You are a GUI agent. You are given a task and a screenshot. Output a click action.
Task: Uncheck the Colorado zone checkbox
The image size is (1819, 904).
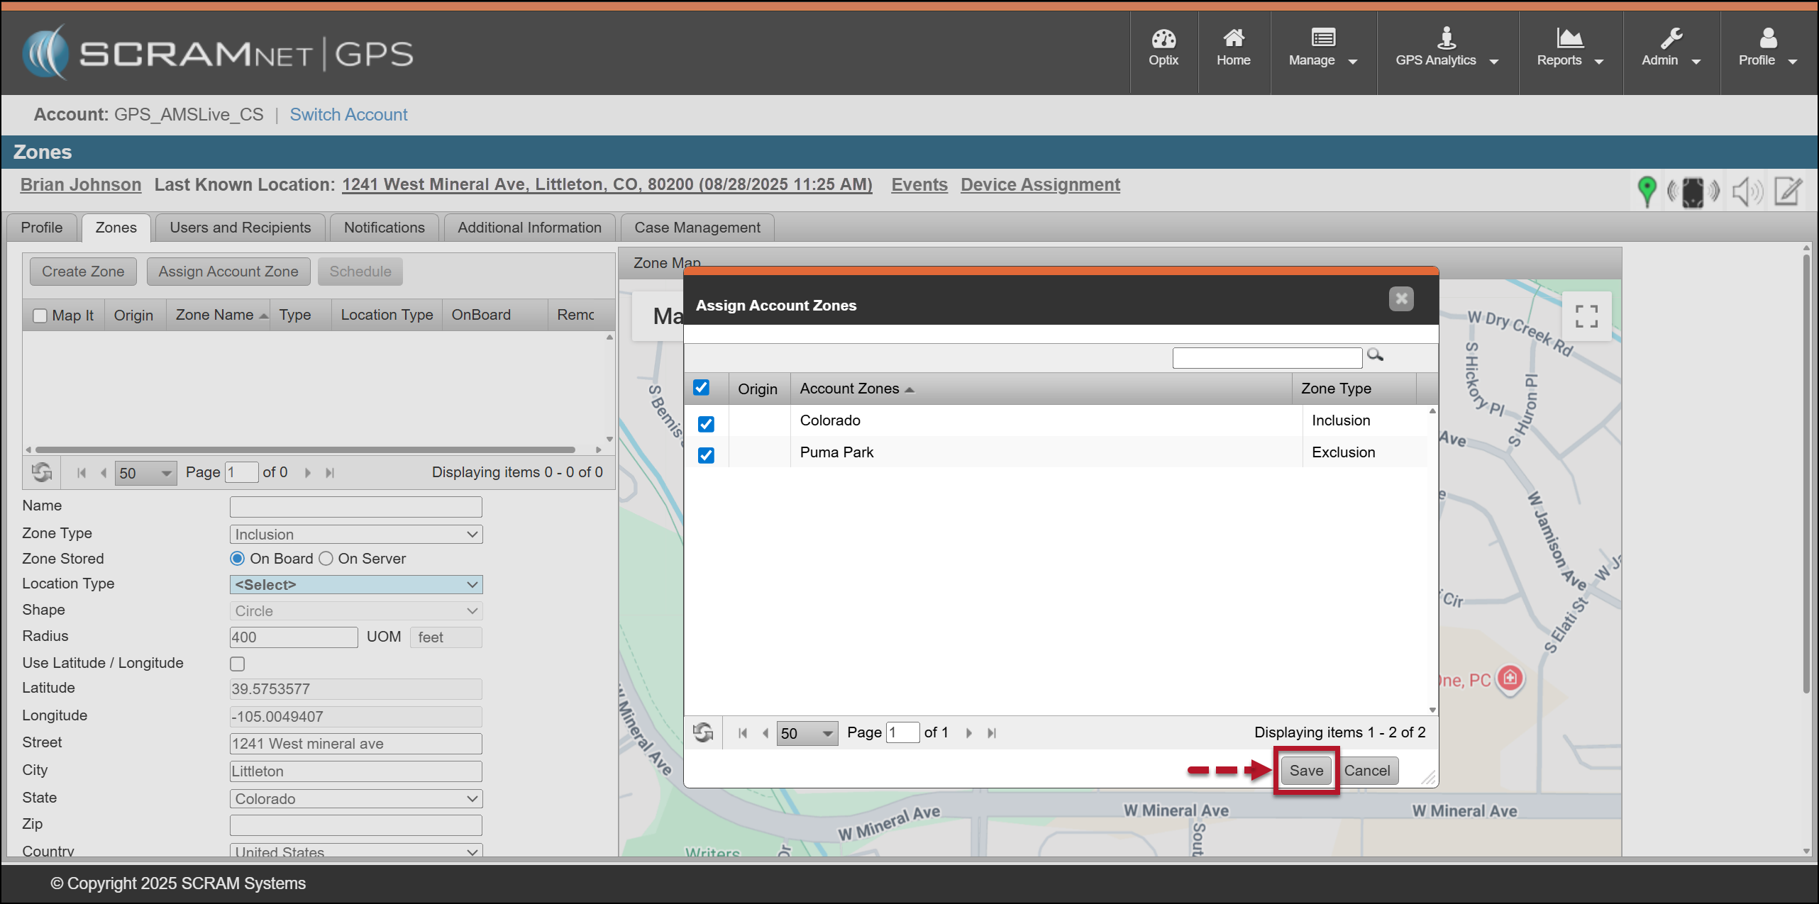(706, 423)
